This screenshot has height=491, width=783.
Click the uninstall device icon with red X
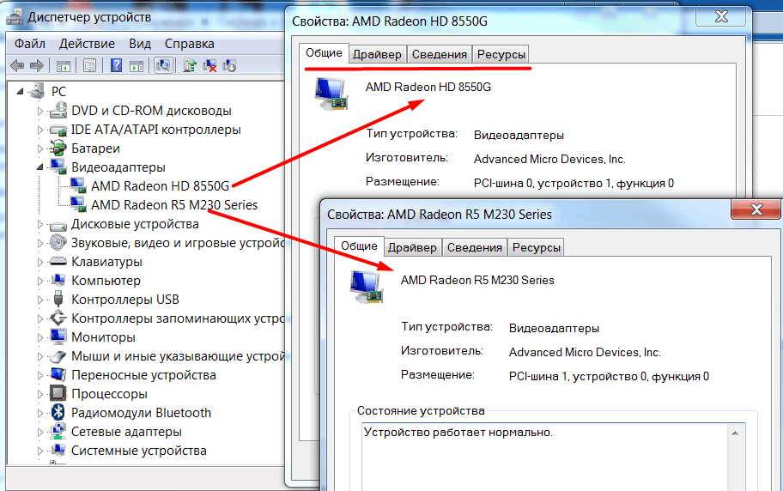(209, 65)
